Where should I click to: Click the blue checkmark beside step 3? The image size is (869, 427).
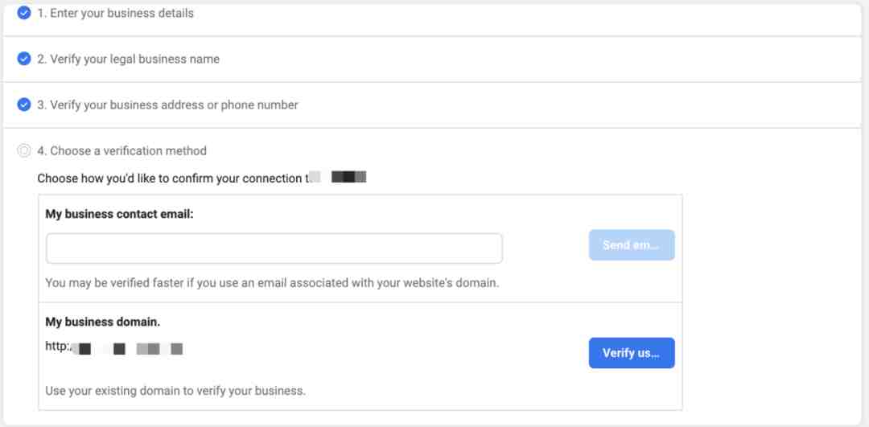click(24, 105)
